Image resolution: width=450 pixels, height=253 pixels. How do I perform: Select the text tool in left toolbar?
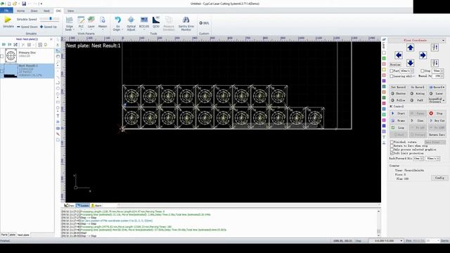click(58, 116)
